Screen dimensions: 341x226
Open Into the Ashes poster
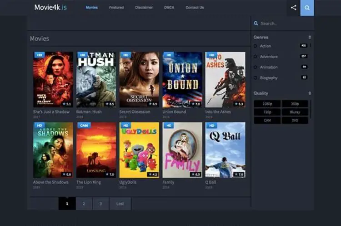pyautogui.click(x=226, y=80)
